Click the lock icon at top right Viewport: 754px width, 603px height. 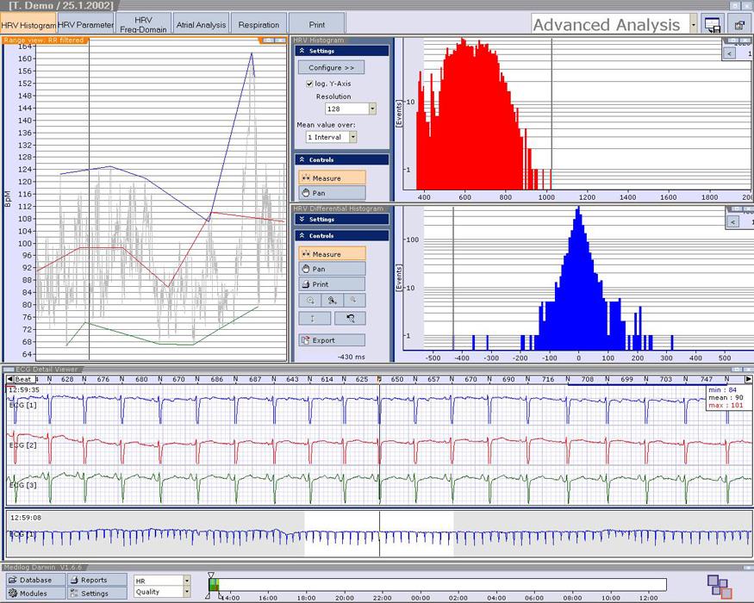click(739, 24)
